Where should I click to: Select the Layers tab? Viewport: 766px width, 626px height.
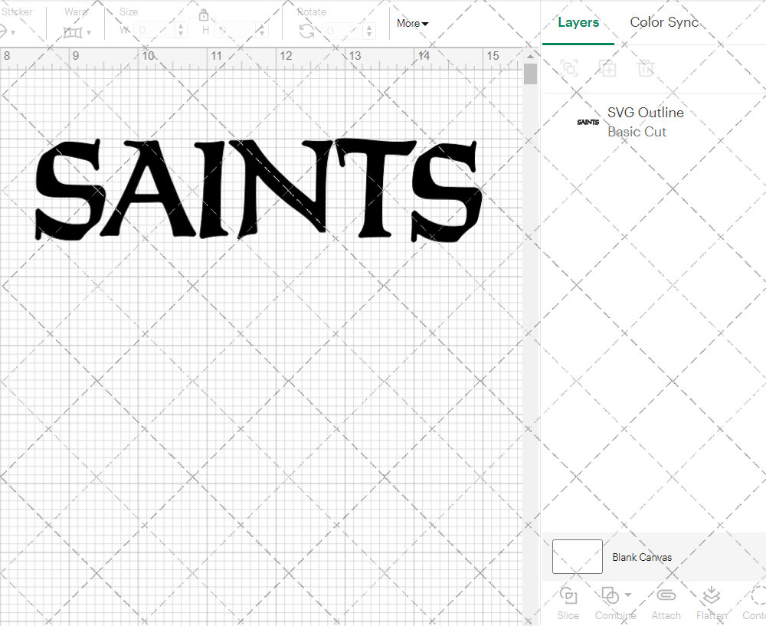pyautogui.click(x=578, y=22)
